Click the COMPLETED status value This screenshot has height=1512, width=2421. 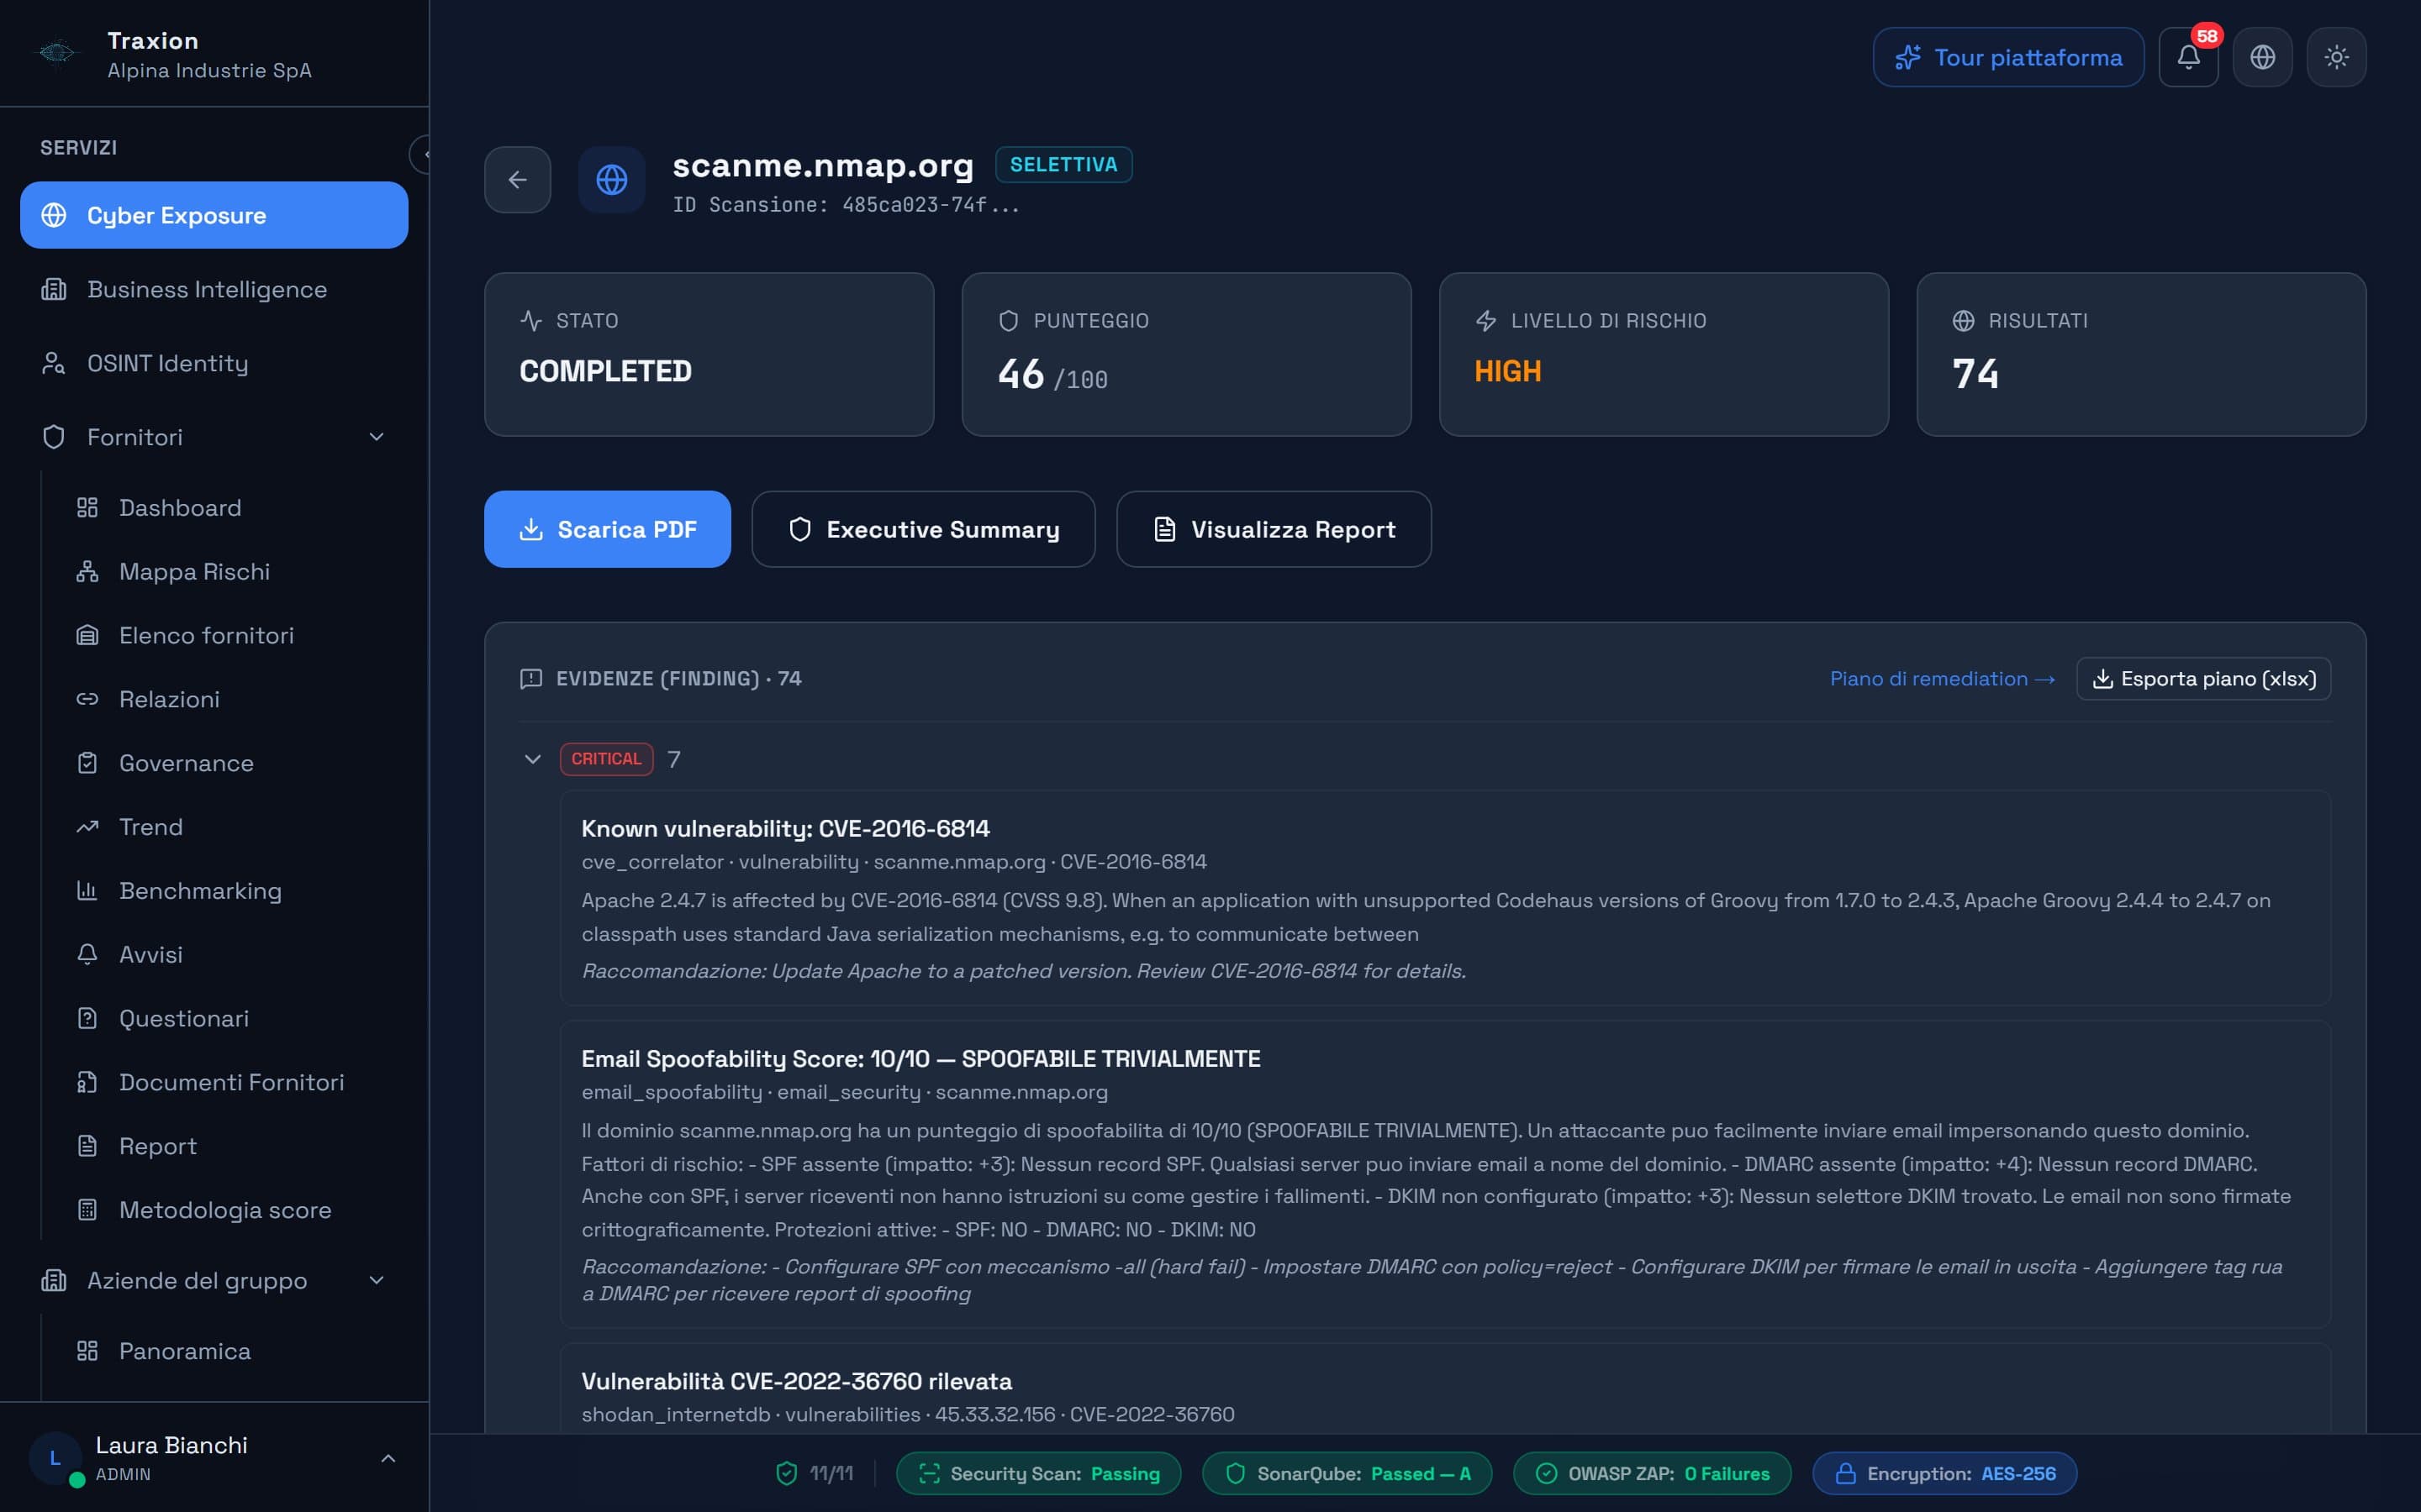605,372
